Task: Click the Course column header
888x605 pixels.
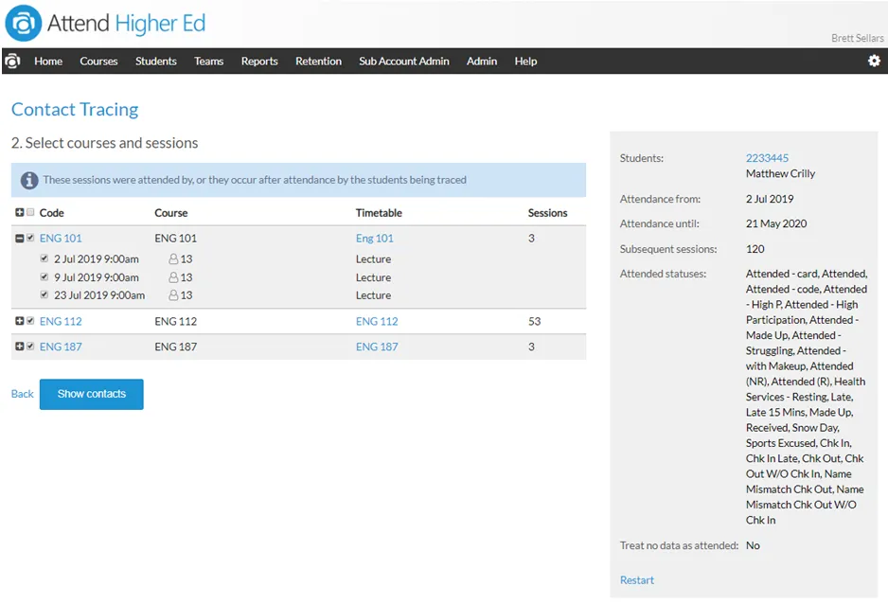Action: (x=171, y=213)
